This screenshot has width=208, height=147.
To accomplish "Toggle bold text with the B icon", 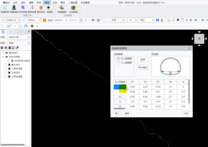I will [157, 20].
